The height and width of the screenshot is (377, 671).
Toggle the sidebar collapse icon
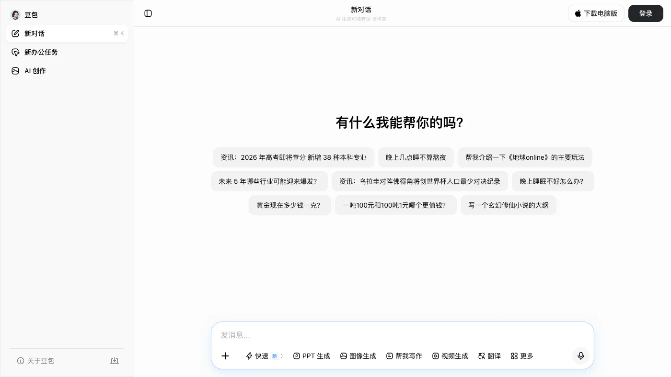click(148, 13)
